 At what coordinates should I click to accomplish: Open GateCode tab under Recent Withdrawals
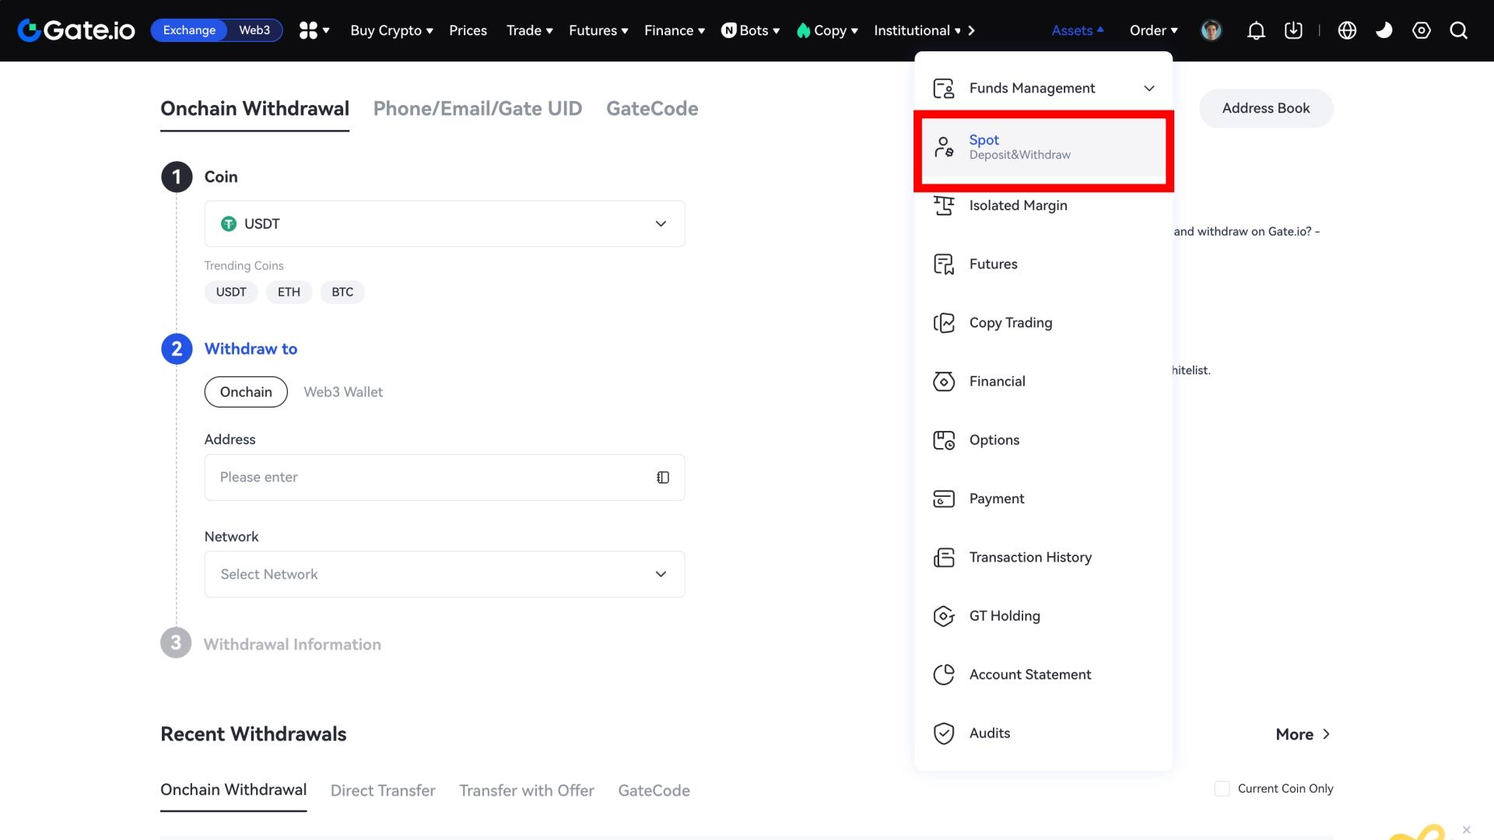pos(654,790)
